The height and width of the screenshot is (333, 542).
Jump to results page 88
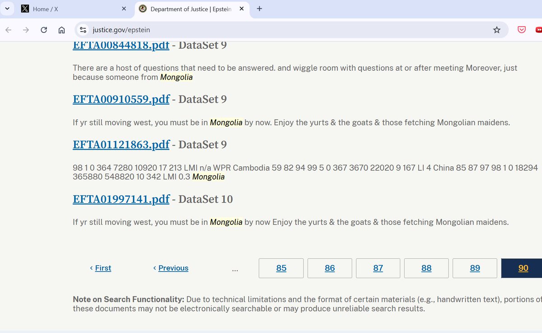(426, 268)
